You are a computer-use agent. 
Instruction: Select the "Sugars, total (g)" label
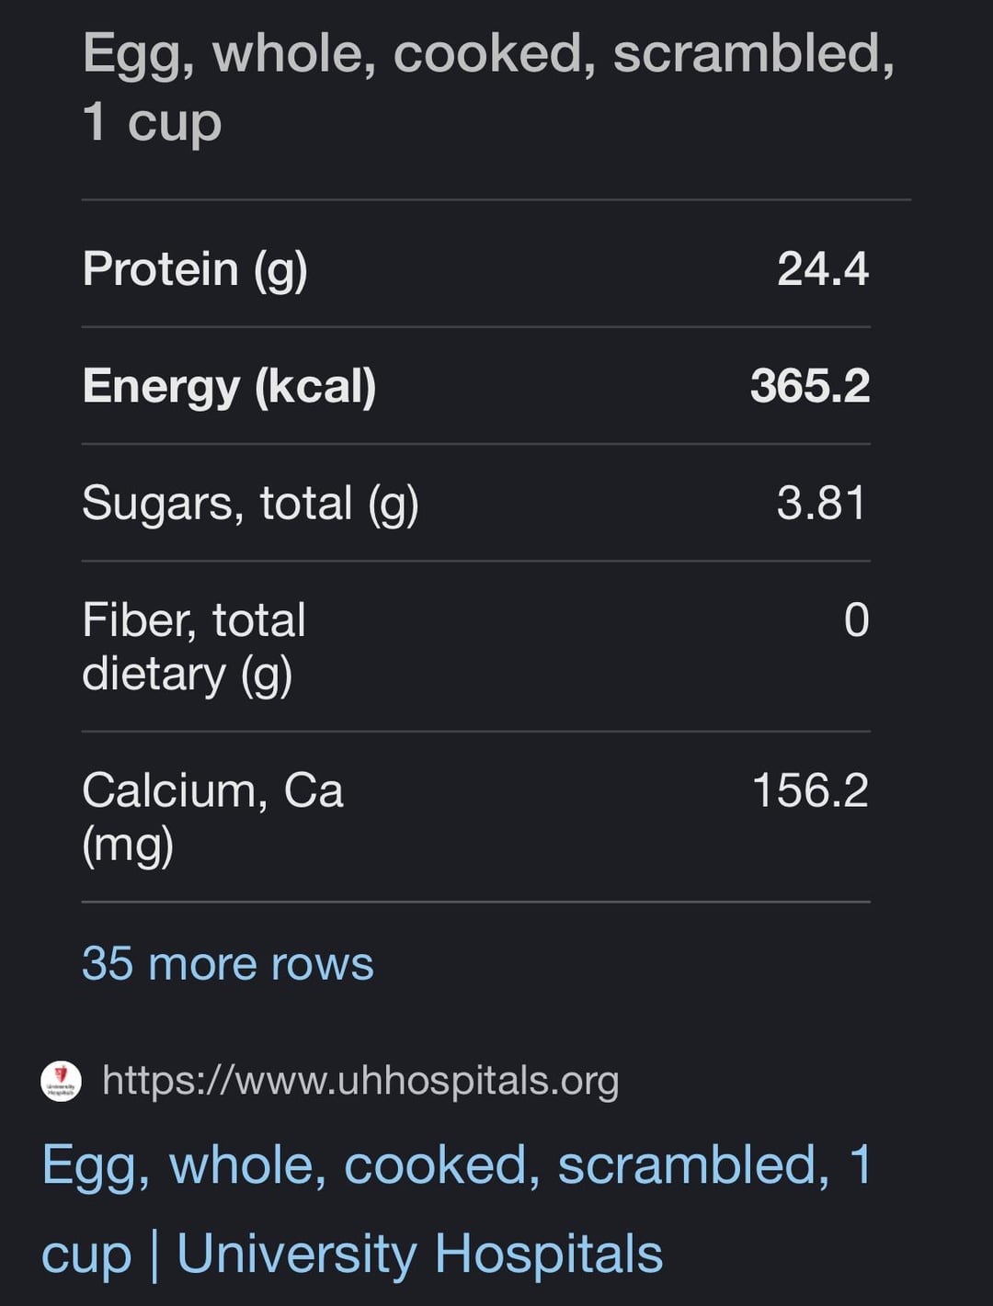pyautogui.click(x=250, y=504)
